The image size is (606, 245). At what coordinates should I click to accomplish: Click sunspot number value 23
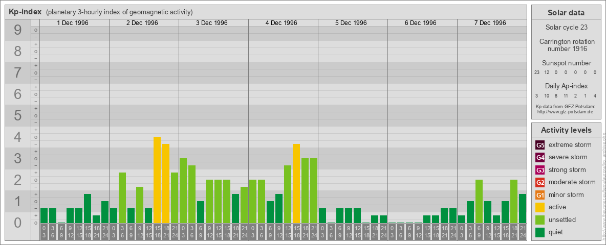tap(537, 72)
